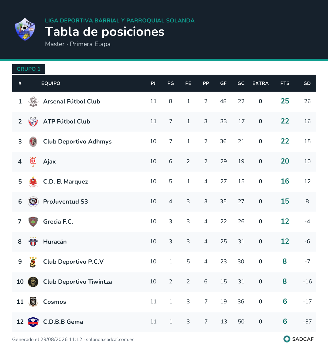Select the Grecia F.C. shield icon
Image resolution: width=328 pixels, height=355 pixels.
coord(33,222)
